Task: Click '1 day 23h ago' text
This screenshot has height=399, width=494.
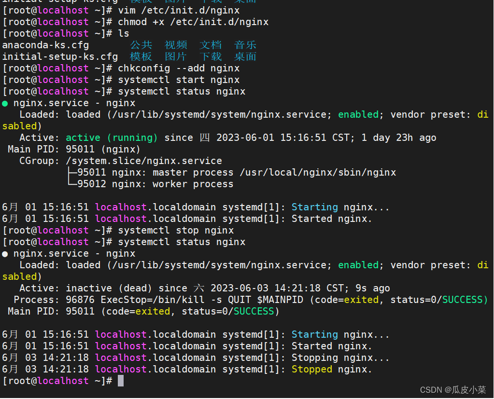Action: pos(399,138)
